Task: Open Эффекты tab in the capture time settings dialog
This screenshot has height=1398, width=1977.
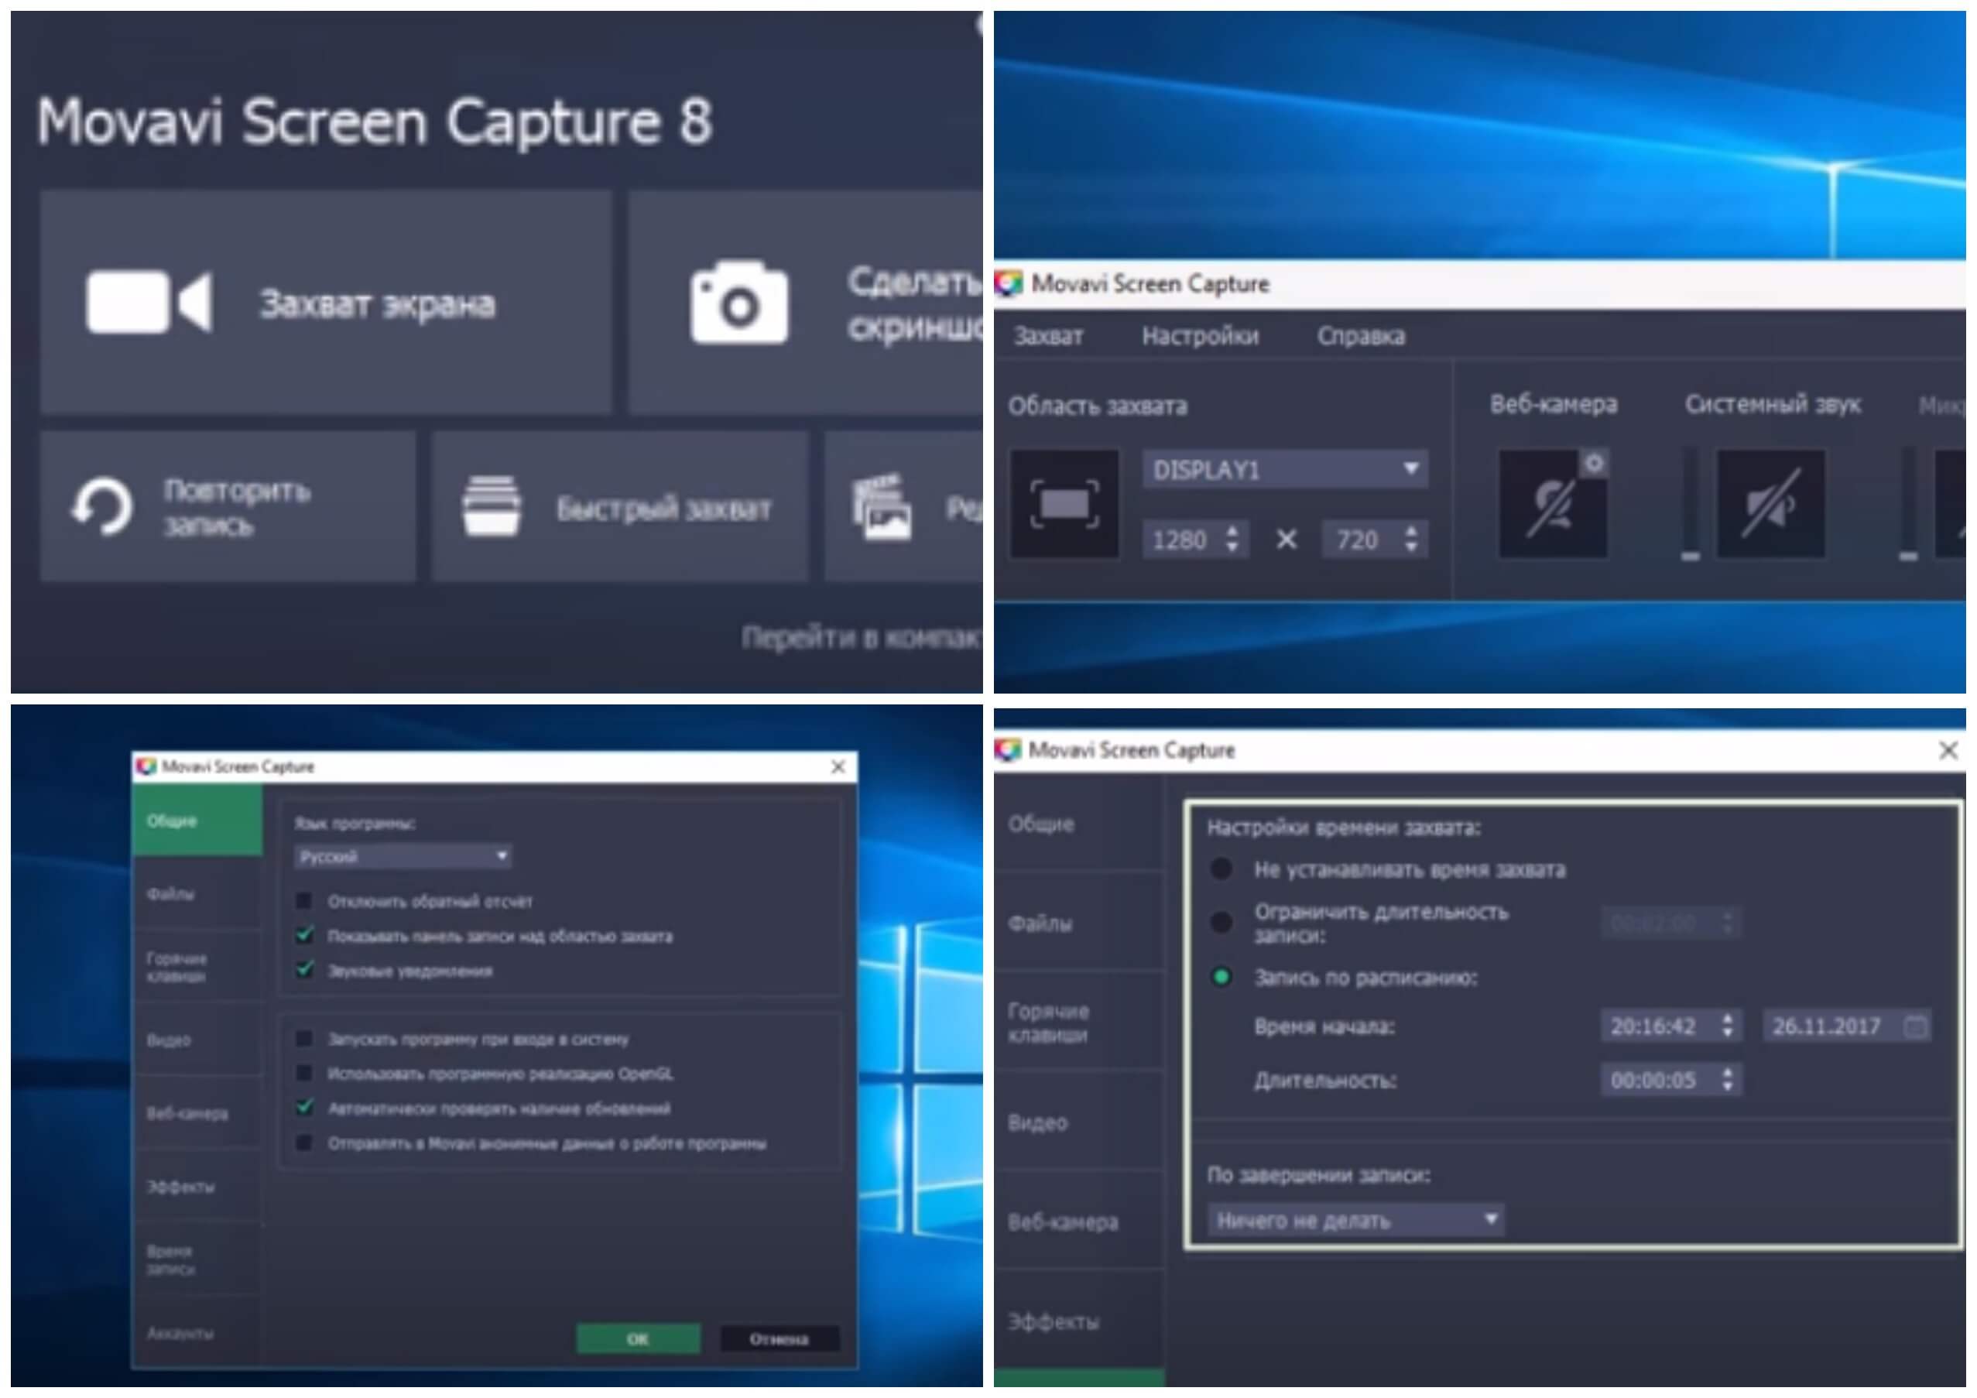Action: coord(1078,1321)
